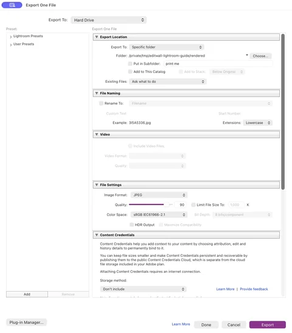This screenshot has height=333, width=292.
Task: Collapse the File Naming section
Action: click(97, 93)
